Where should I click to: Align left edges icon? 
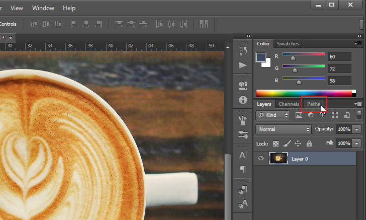coord(74,24)
